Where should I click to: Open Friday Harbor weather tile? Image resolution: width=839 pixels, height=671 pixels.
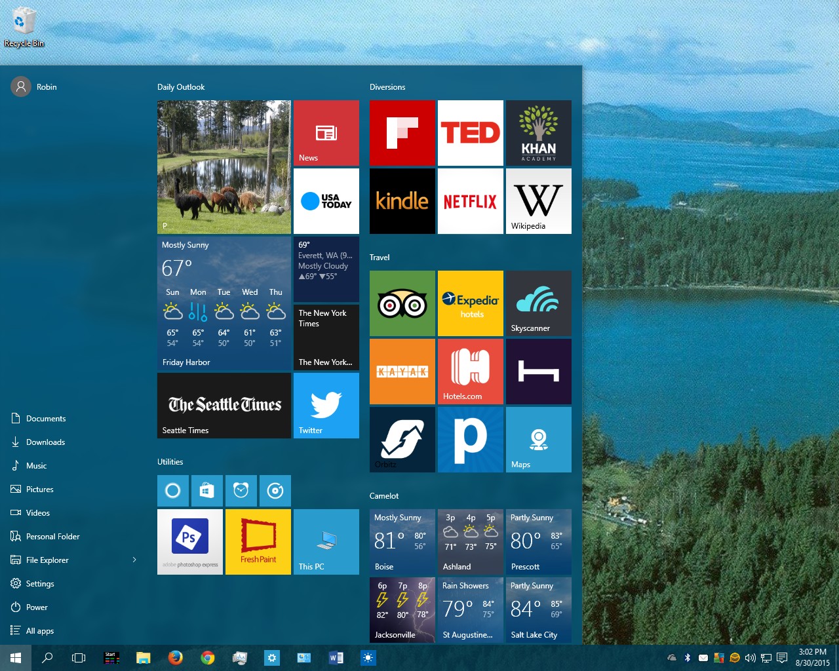[224, 303]
